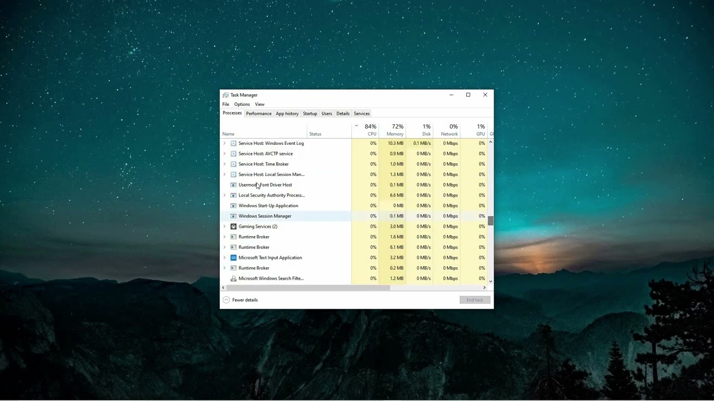Sort by the Status column header

click(x=329, y=130)
